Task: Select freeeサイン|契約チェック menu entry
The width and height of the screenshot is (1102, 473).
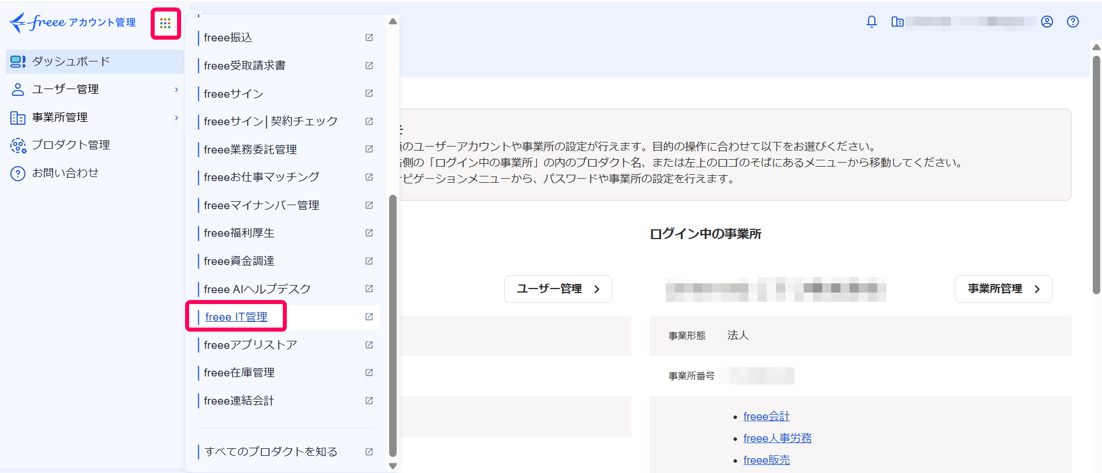Action: (x=271, y=121)
